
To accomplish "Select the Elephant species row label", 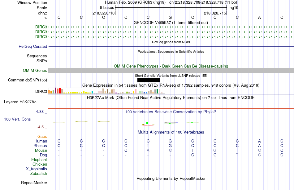I will click(x=39, y=159).
